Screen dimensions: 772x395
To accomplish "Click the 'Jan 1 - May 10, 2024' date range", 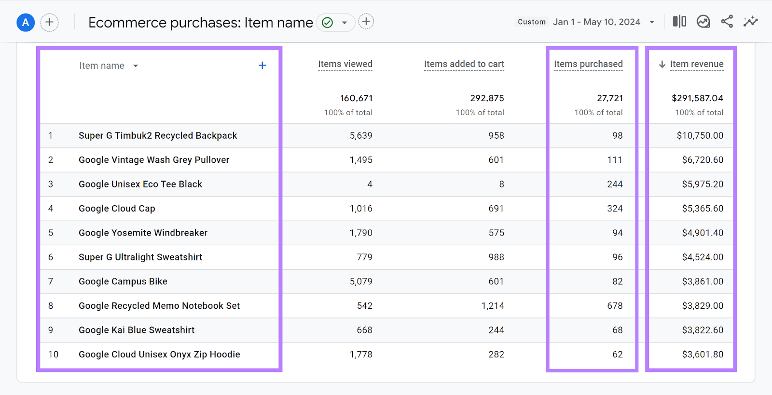I will tap(596, 22).
